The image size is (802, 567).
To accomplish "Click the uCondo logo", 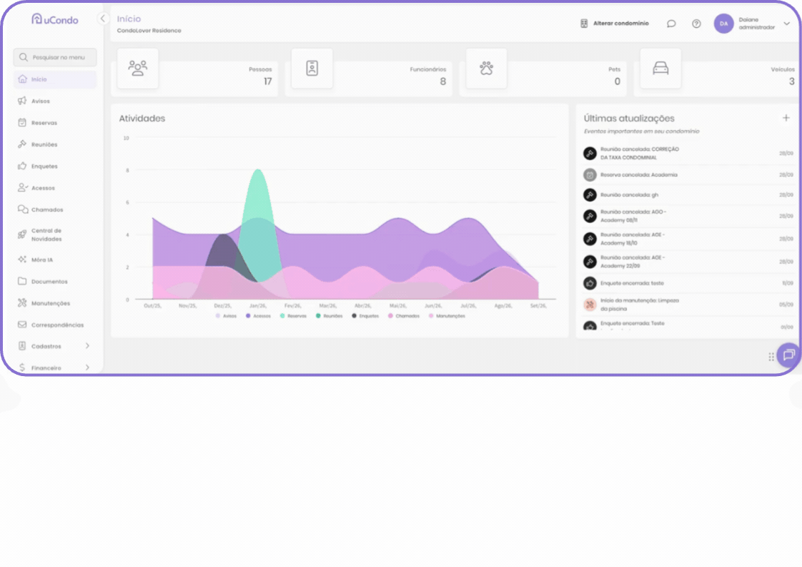I will (55, 19).
